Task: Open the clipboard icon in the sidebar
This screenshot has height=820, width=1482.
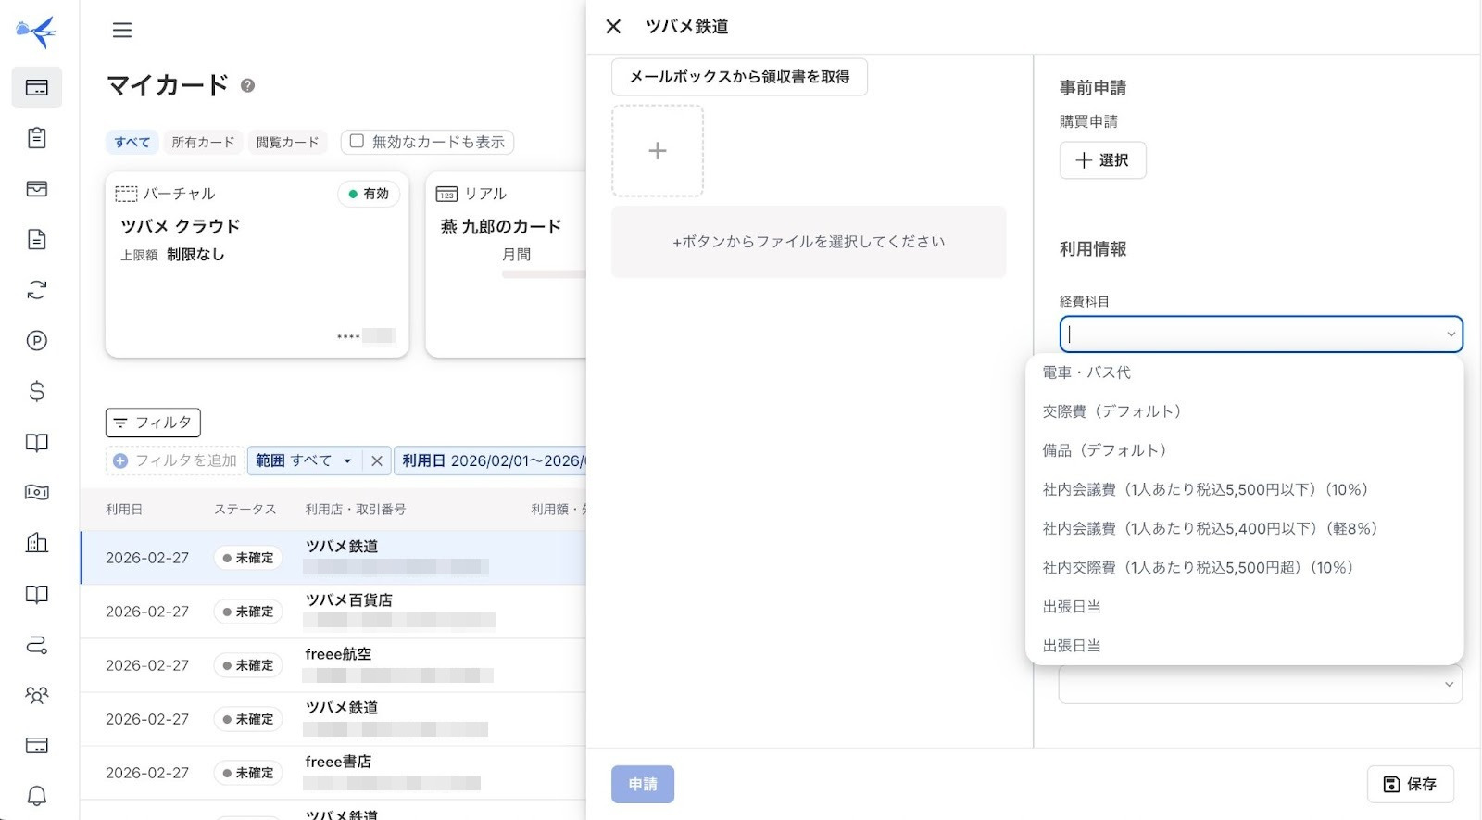Action: 37,138
